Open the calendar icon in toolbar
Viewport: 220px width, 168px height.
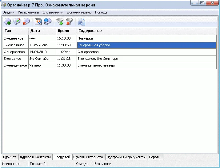(x=38, y=21)
